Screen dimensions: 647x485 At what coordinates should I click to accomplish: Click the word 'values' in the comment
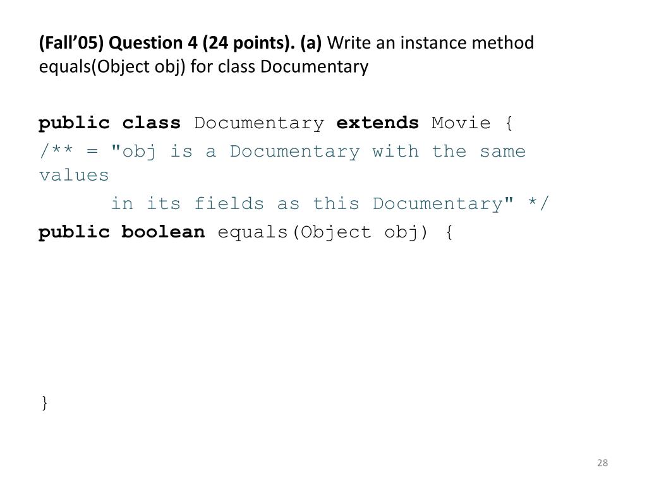(74, 176)
